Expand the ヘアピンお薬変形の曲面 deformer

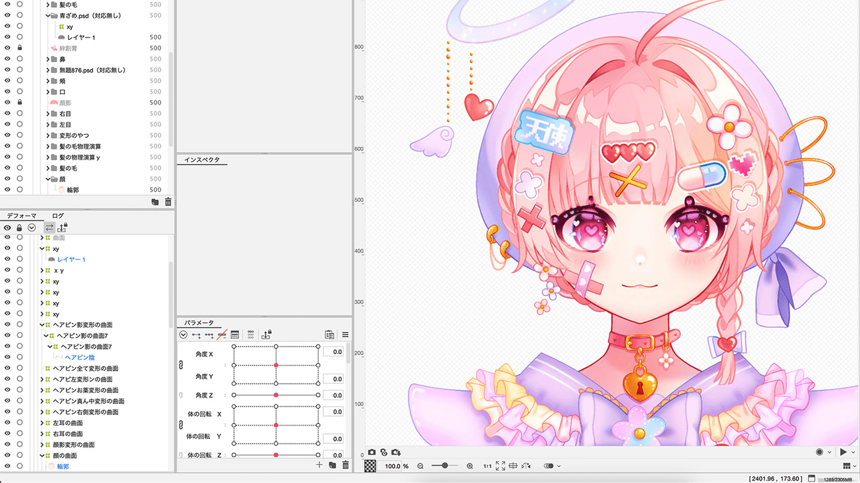pyautogui.click(x=42, y=390)
